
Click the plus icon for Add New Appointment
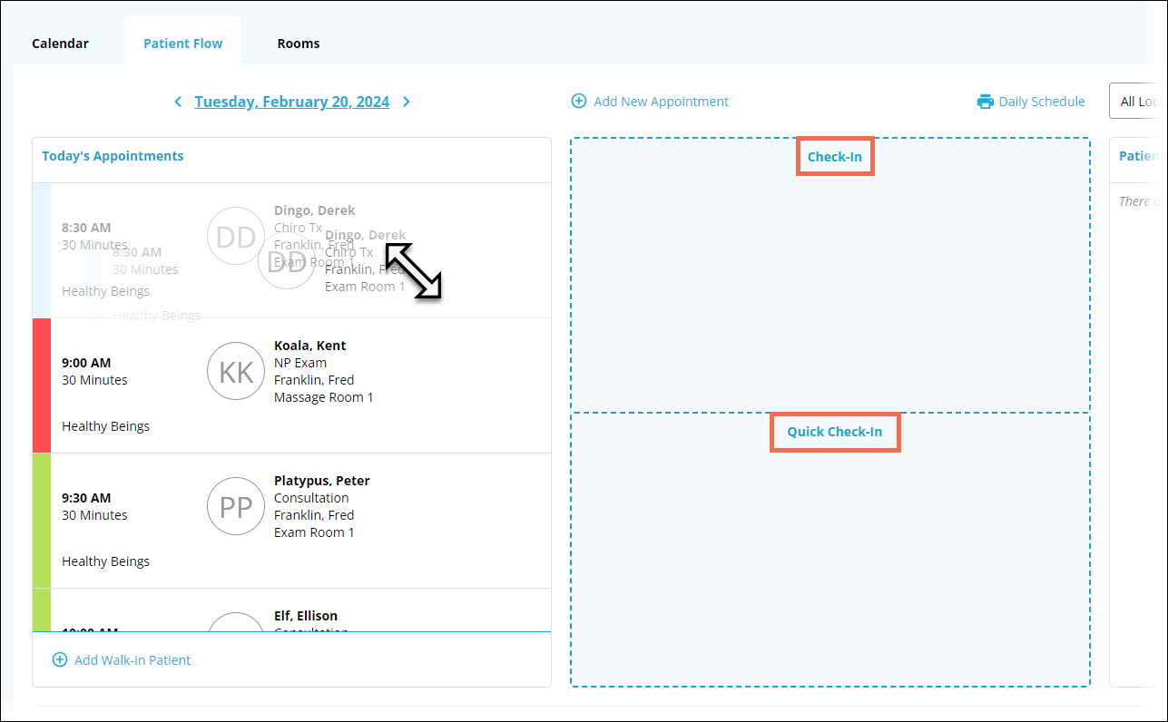(x=578, y=102)
